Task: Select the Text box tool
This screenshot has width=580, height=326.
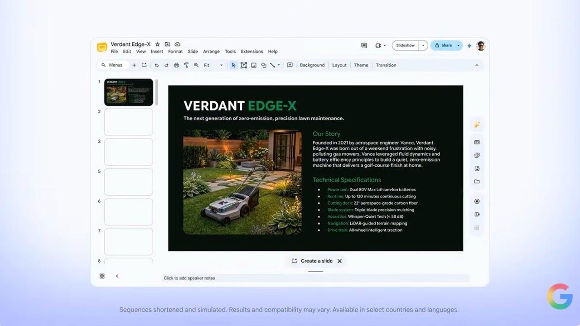Action: pyautogui.click(x=244, y=65)
